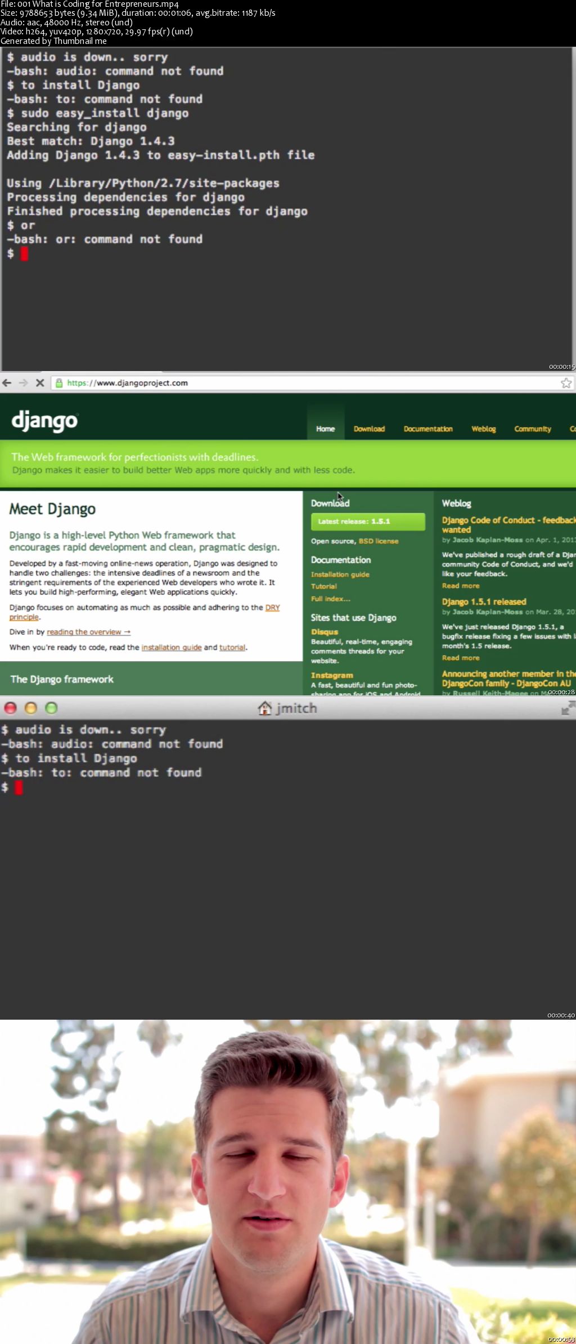The height and width of the screenshot is (1344, 576).
Task: Stop page loading with X button
Action: coord(39,383)
